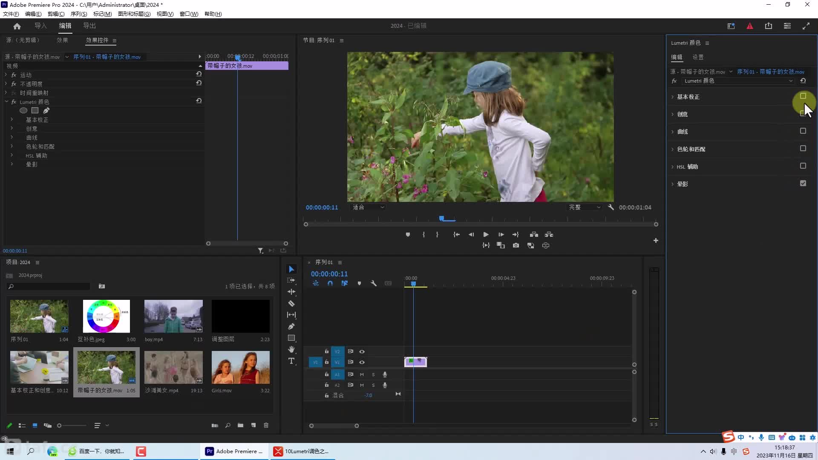Select the Track Select Forward tool

[x=291, y=280]
